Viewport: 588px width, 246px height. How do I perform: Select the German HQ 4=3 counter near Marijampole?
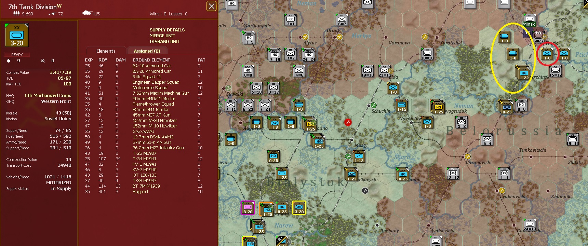249,38
